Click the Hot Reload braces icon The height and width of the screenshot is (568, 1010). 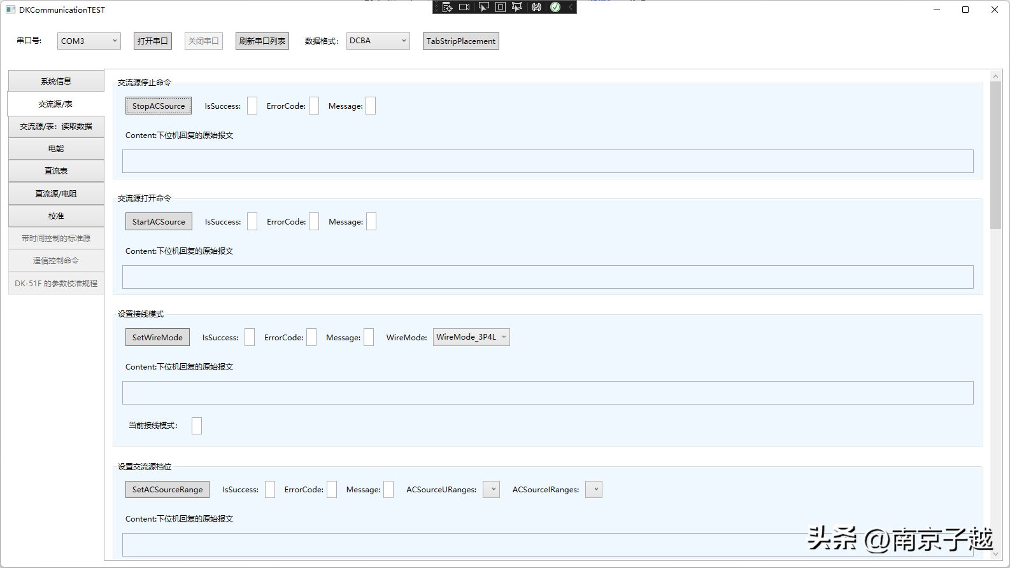coord(537,7)
